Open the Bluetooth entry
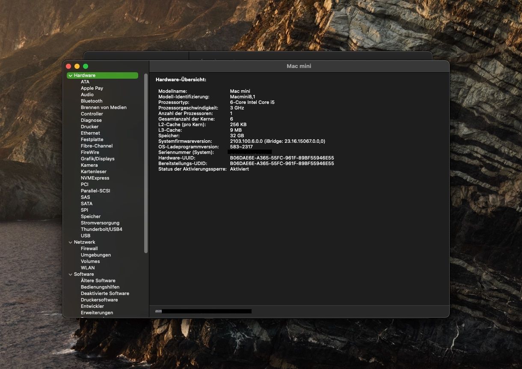 point(92,101)
